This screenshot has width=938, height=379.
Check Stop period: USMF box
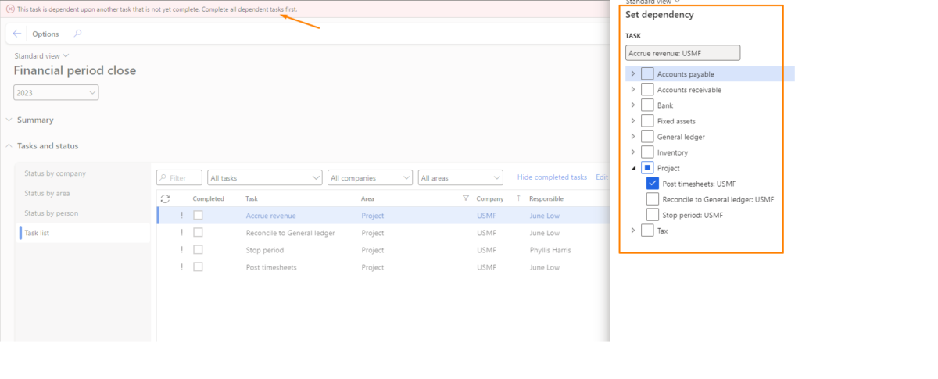coord(653,215)
